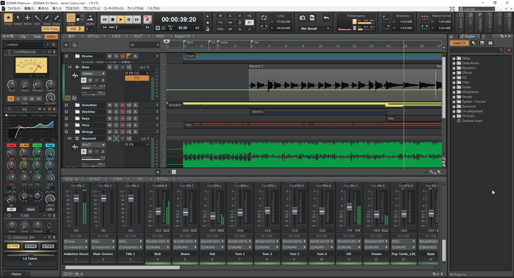Select the Hybrid EQ mode radio
The image size is (514, 278).
(7, 115)
